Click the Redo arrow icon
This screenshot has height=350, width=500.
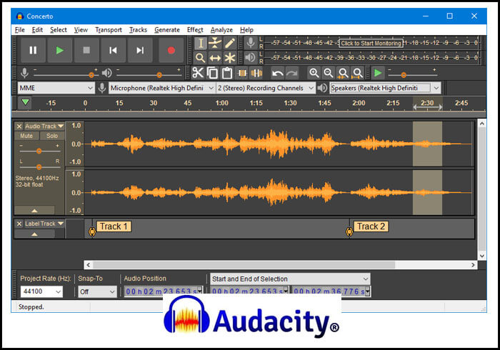(291, 73)
